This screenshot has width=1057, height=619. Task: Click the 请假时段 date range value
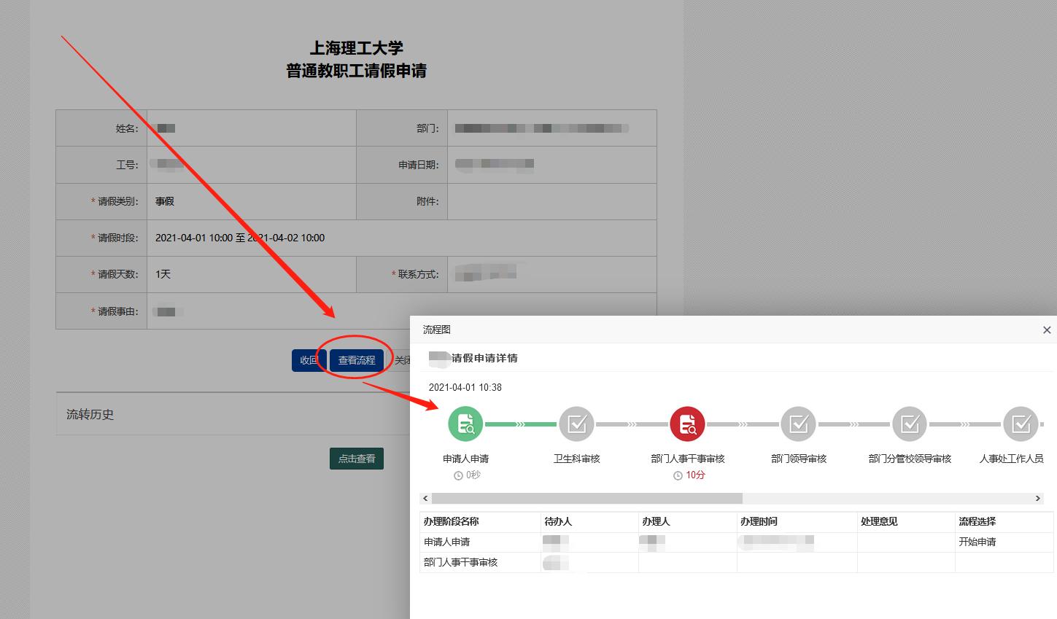(x=240, y=238)
